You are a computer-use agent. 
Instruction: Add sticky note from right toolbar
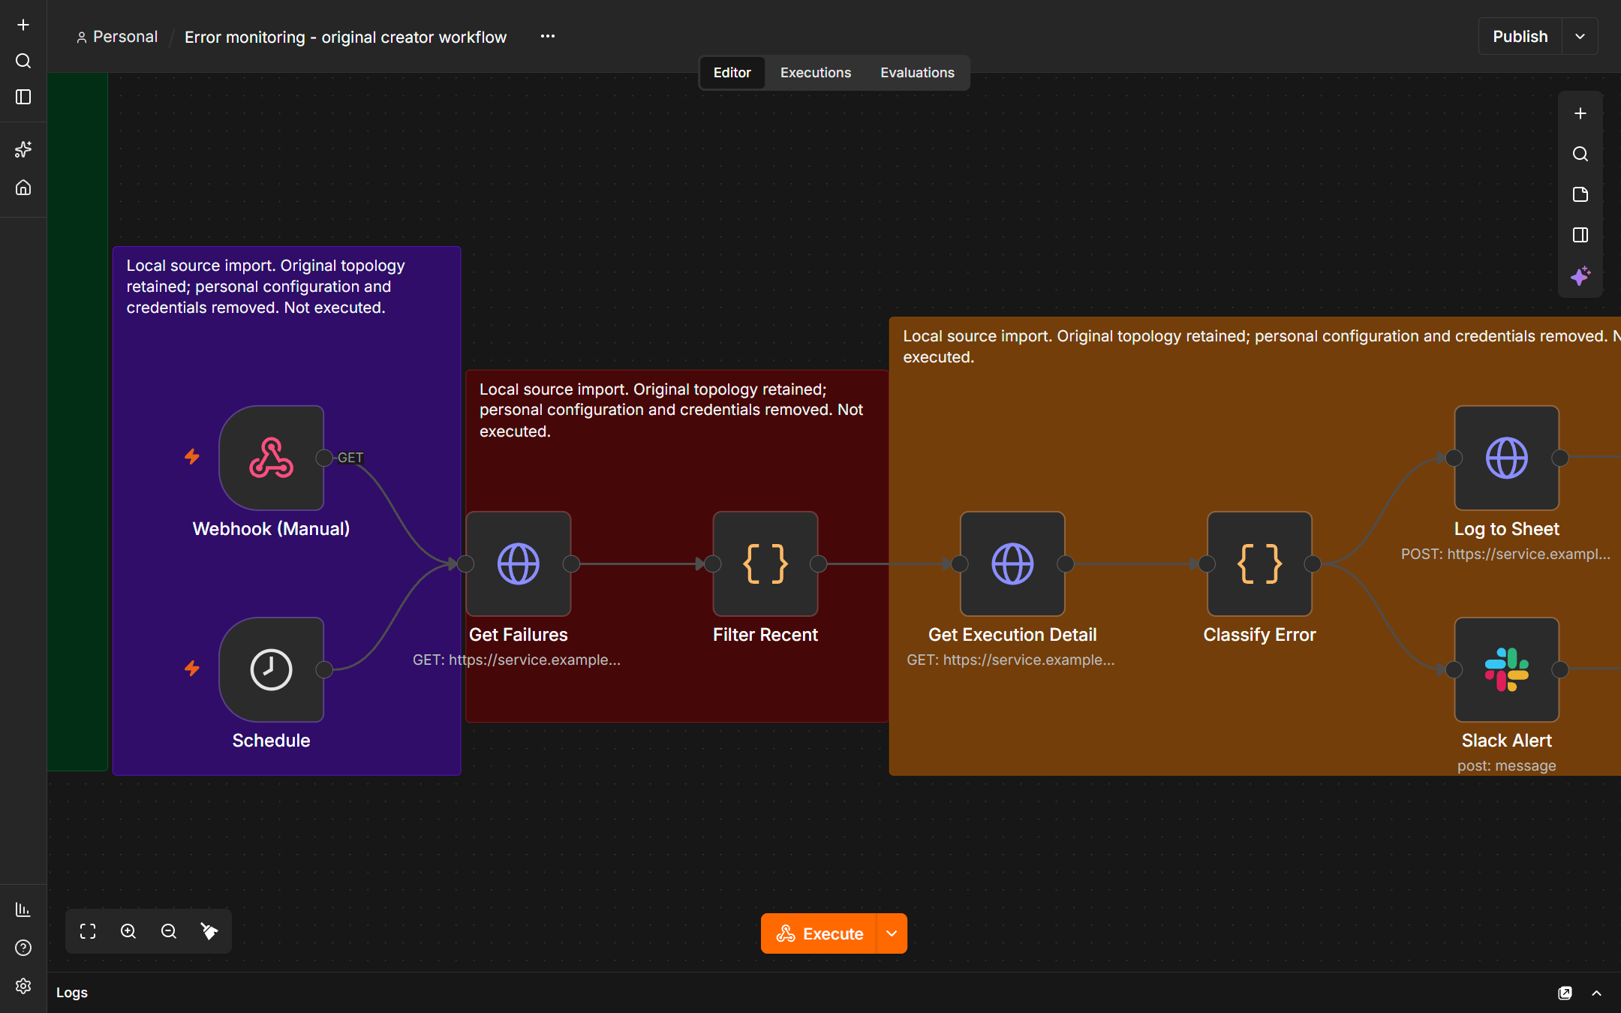click(x=1580, y=194)
